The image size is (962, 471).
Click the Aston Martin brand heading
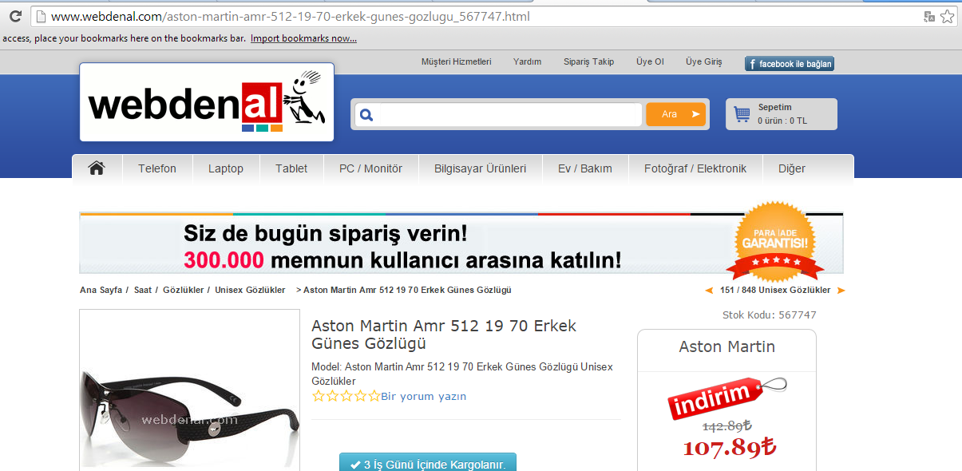coord(726,346)
